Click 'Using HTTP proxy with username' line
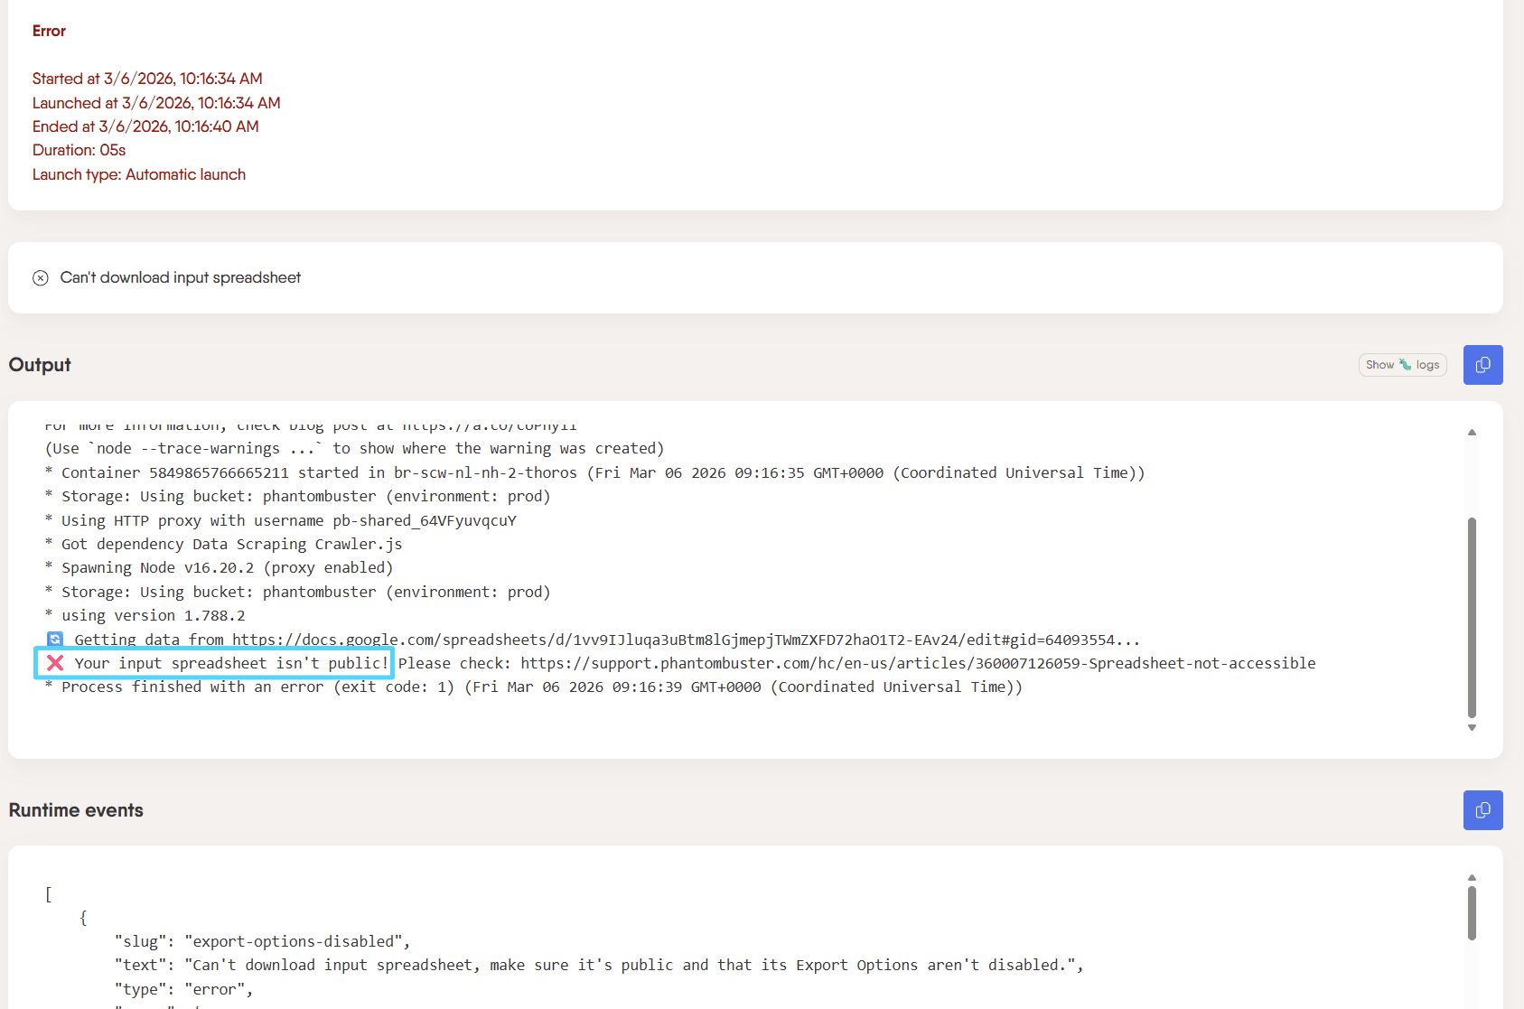 280,520
